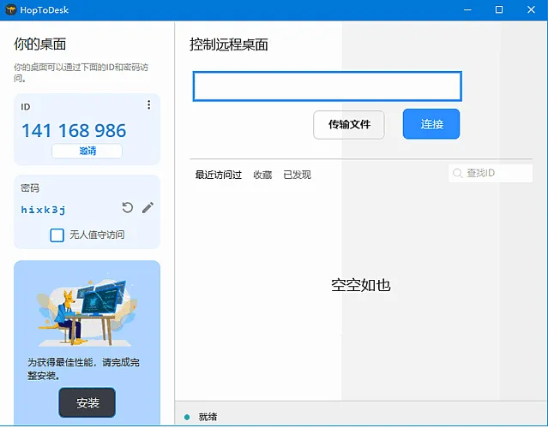This screenshot has width=548, height=428.
Task: Click the 你的桌面 heading
Action: (39, 44)
